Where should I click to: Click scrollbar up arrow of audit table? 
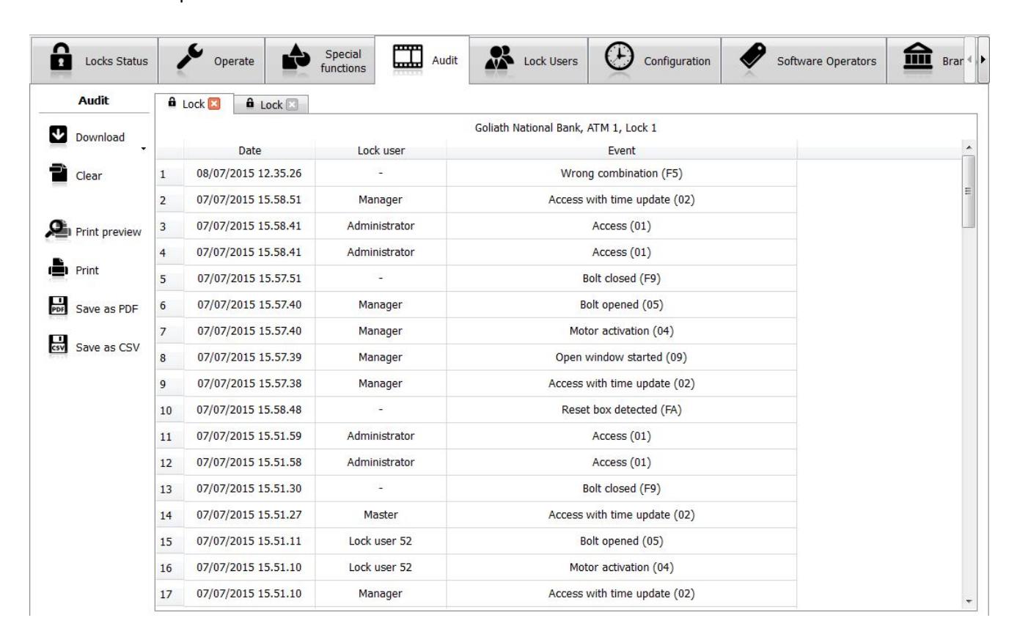(969, 147)
